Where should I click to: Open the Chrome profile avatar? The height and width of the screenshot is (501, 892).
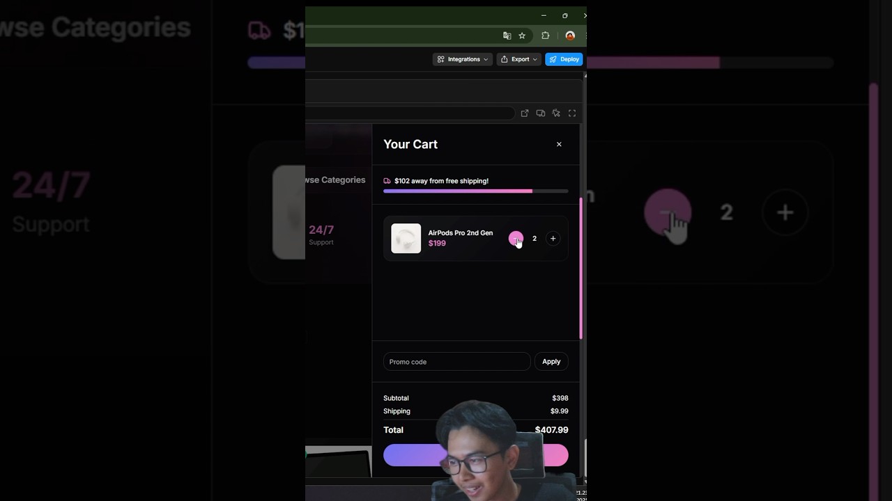pos(570,35)
